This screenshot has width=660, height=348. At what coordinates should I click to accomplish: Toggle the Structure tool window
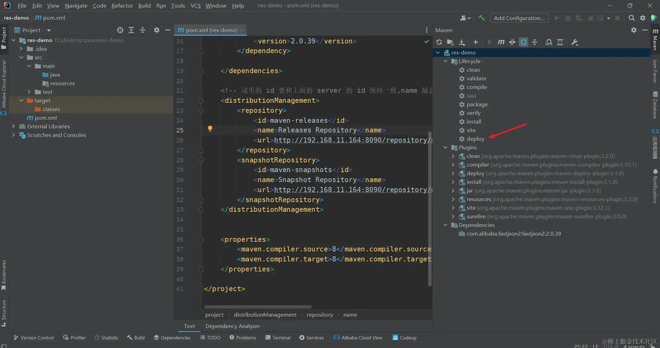coord(4,313)
